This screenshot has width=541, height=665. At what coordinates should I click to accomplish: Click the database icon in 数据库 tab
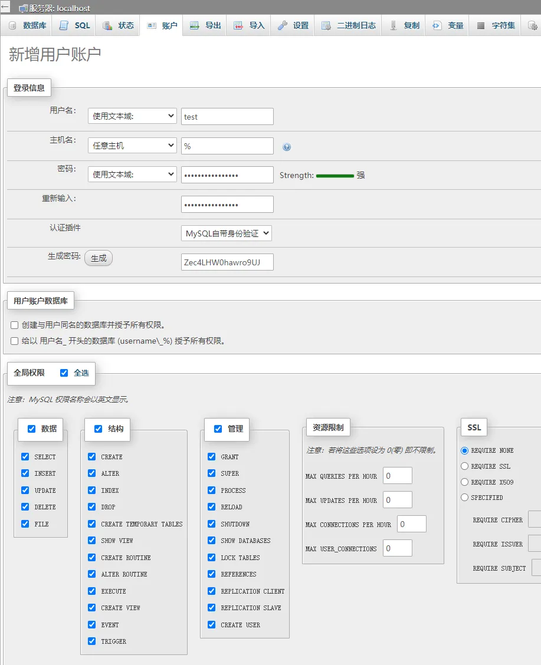point(13,25)
